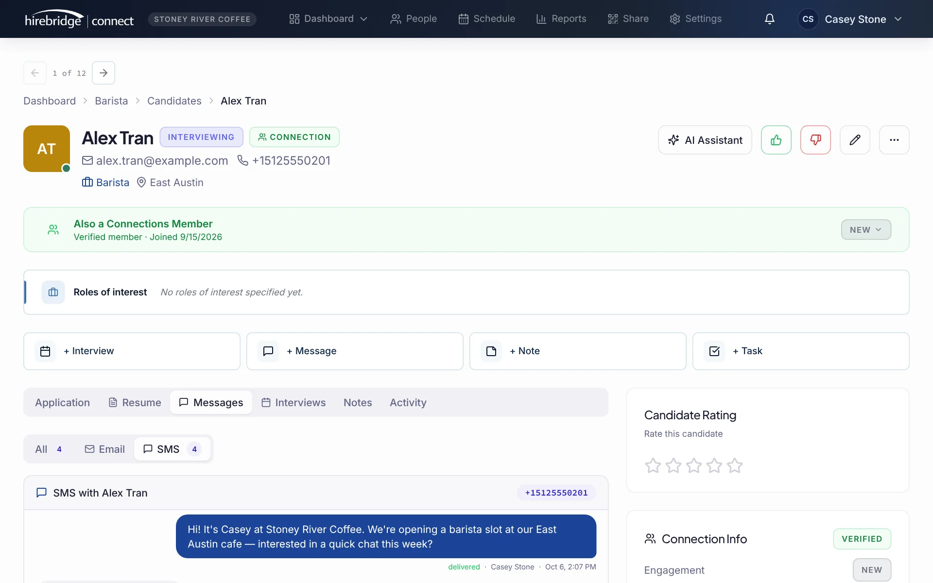This screenshot has height=583, width=933.
Task: Click the Barista breadcrumb link
Action: (111, 101)
